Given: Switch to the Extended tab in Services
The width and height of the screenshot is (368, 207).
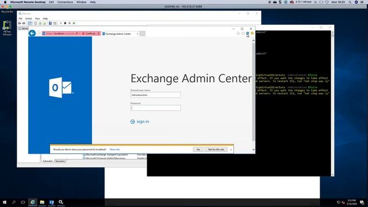Looking at the screenshot, I should click(48, 161).
